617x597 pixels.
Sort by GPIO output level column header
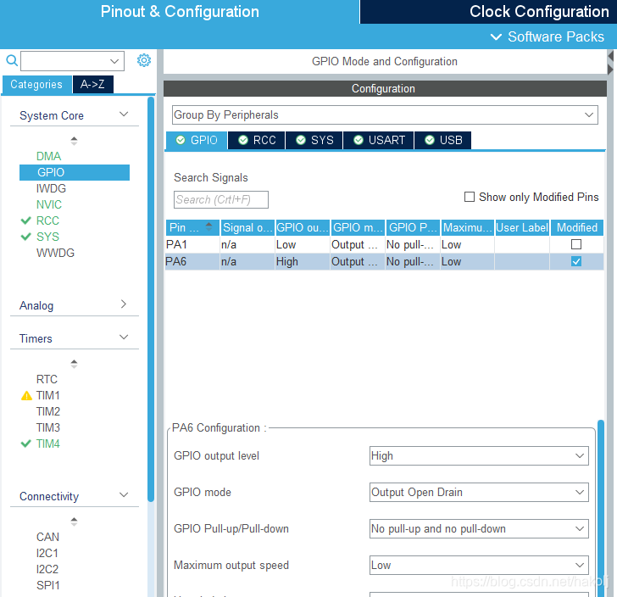303,227
